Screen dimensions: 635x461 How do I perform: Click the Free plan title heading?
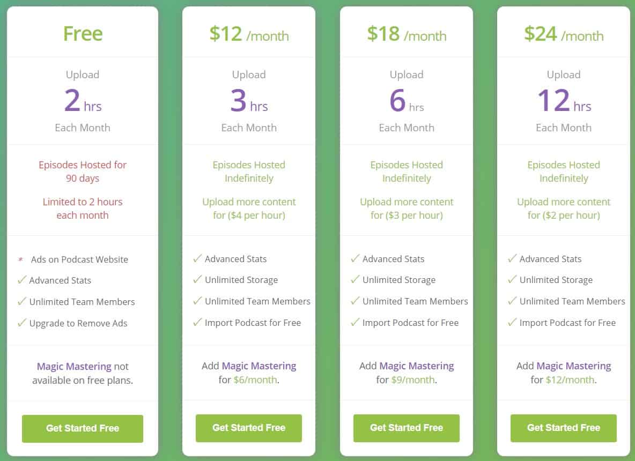pos(83,34)
